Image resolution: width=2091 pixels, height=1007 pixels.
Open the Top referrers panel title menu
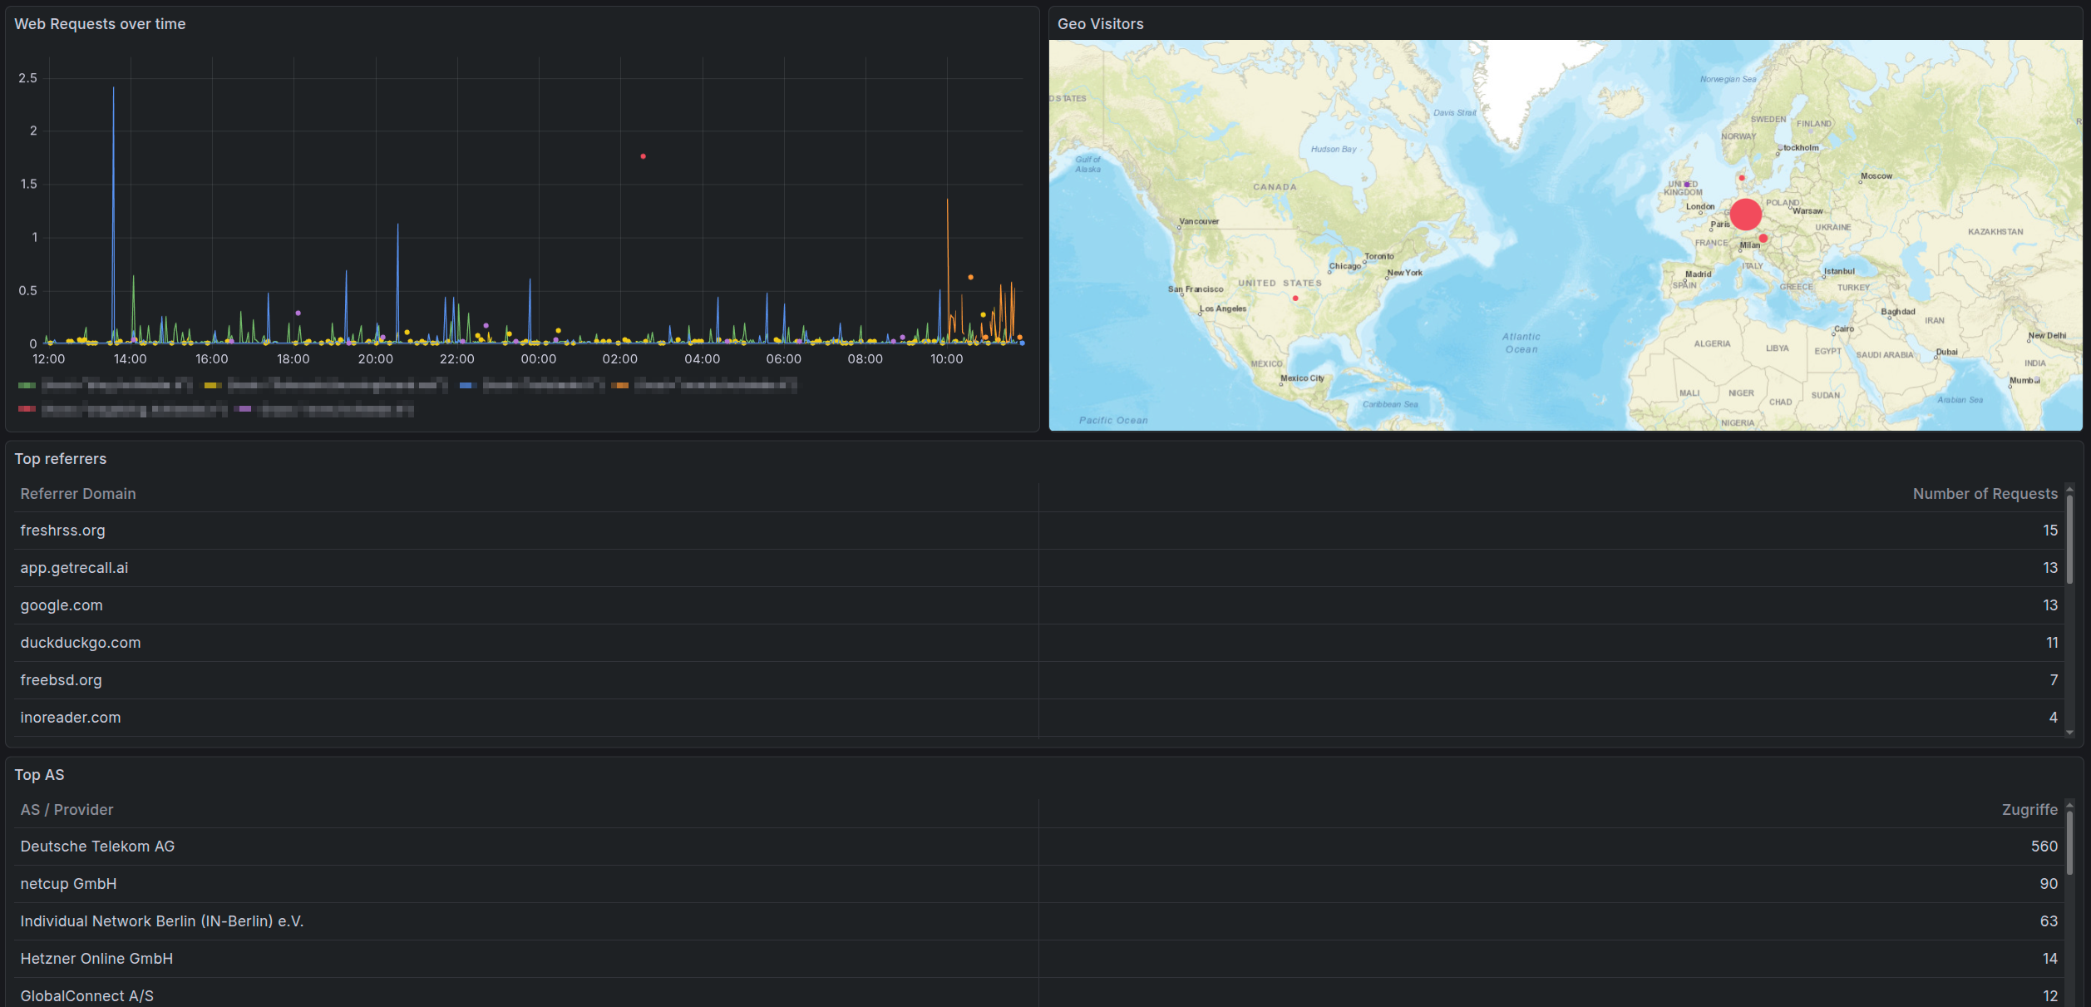(x=61, y=459)
